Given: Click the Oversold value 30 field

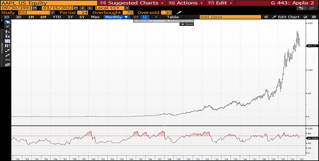Looking at the screenshot, I should (166, 13).
